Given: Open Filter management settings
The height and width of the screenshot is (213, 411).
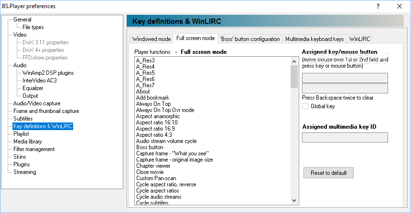Looking at the screenshot, I should 34,149.
